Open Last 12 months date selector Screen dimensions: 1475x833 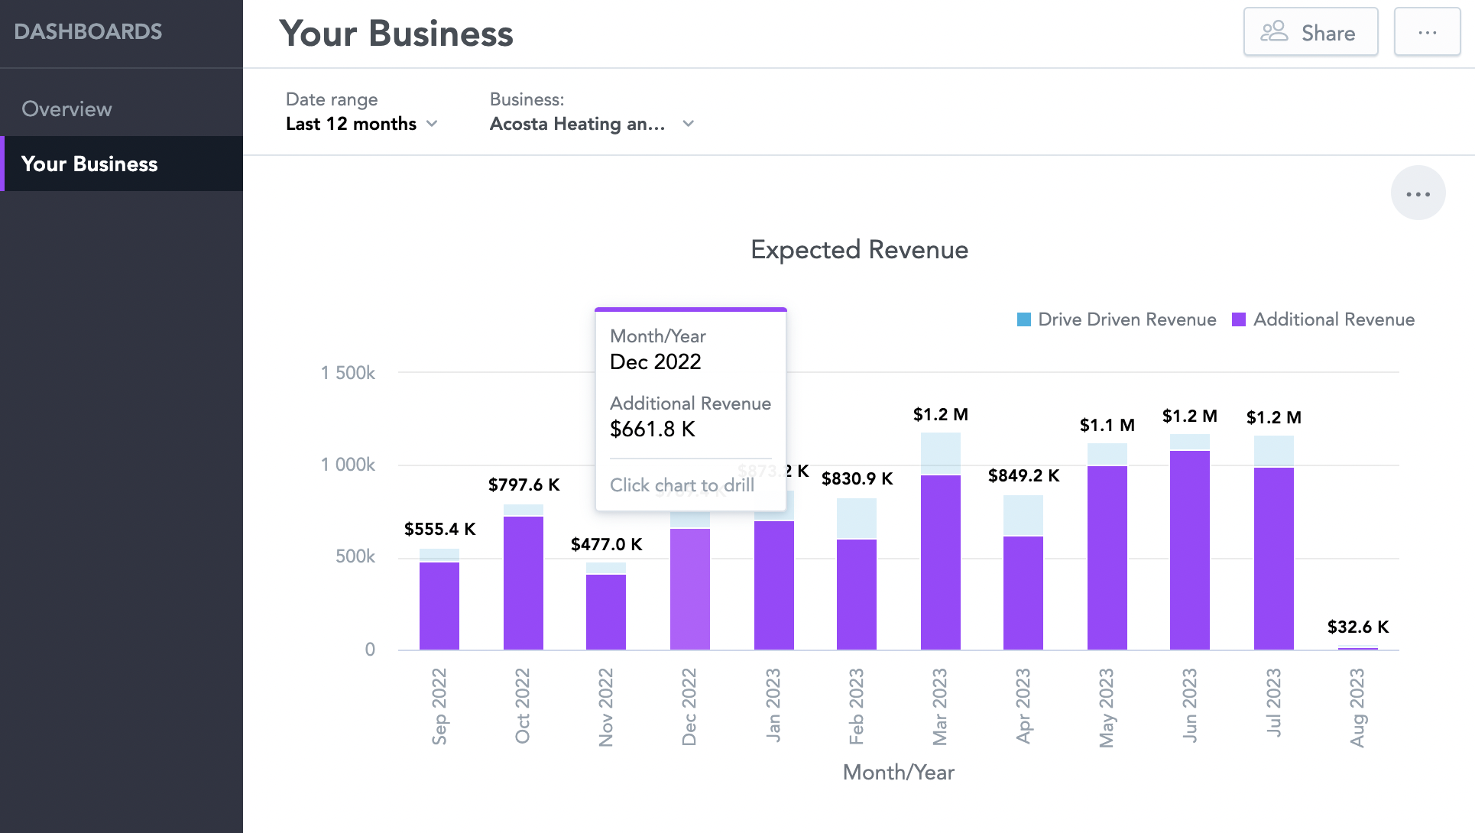point(352,124)
